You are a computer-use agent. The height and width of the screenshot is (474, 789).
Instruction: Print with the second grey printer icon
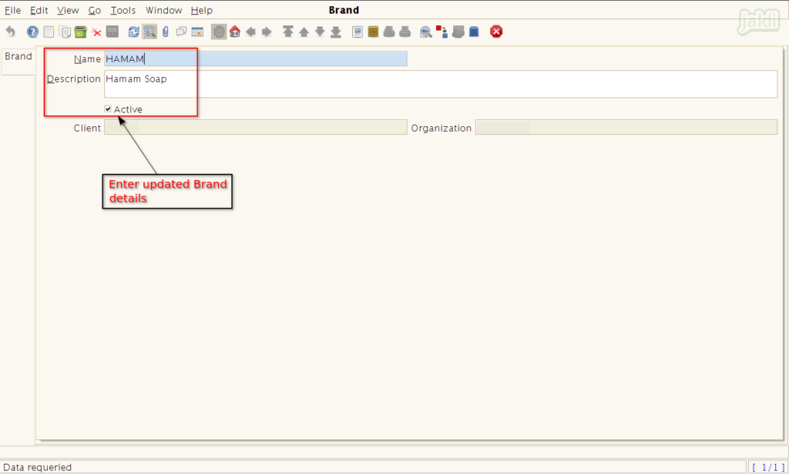pyautogui.click(x=405, y=32)
